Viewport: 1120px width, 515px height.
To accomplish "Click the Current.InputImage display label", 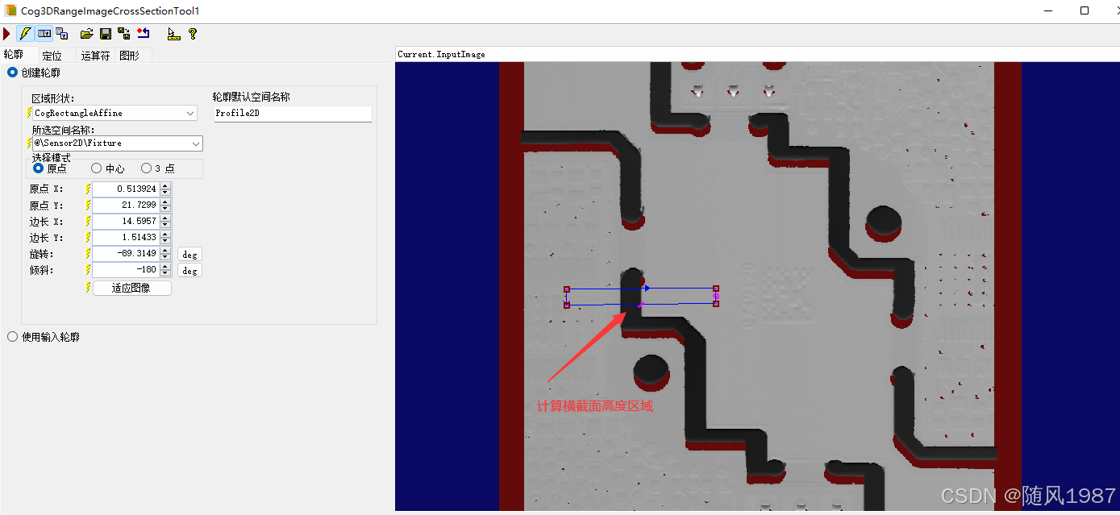I will (442, 55).
